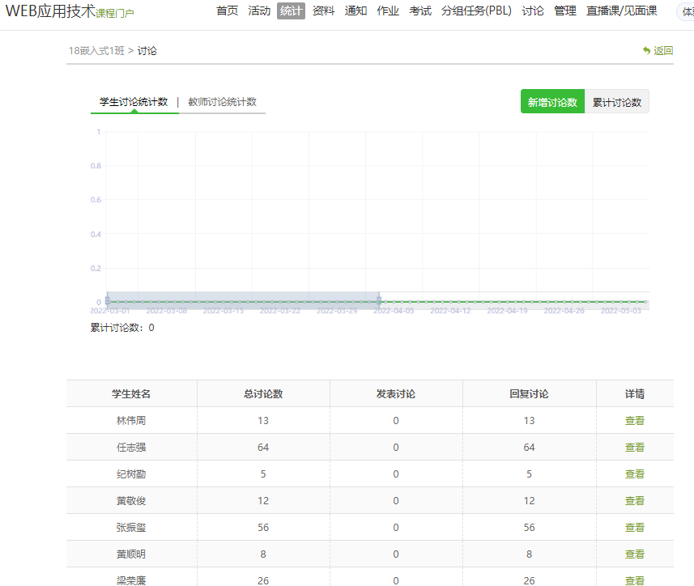The height and width of the screenshot is (586, 694).
Task: Click the 返回 back arrow icon
Action: pos(646,50)
